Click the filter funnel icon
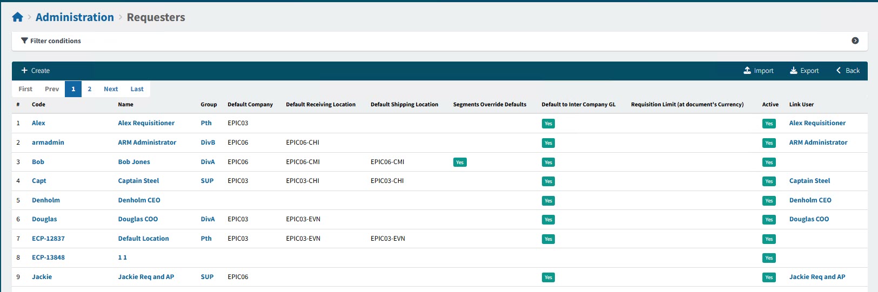 tap(24, 41)
